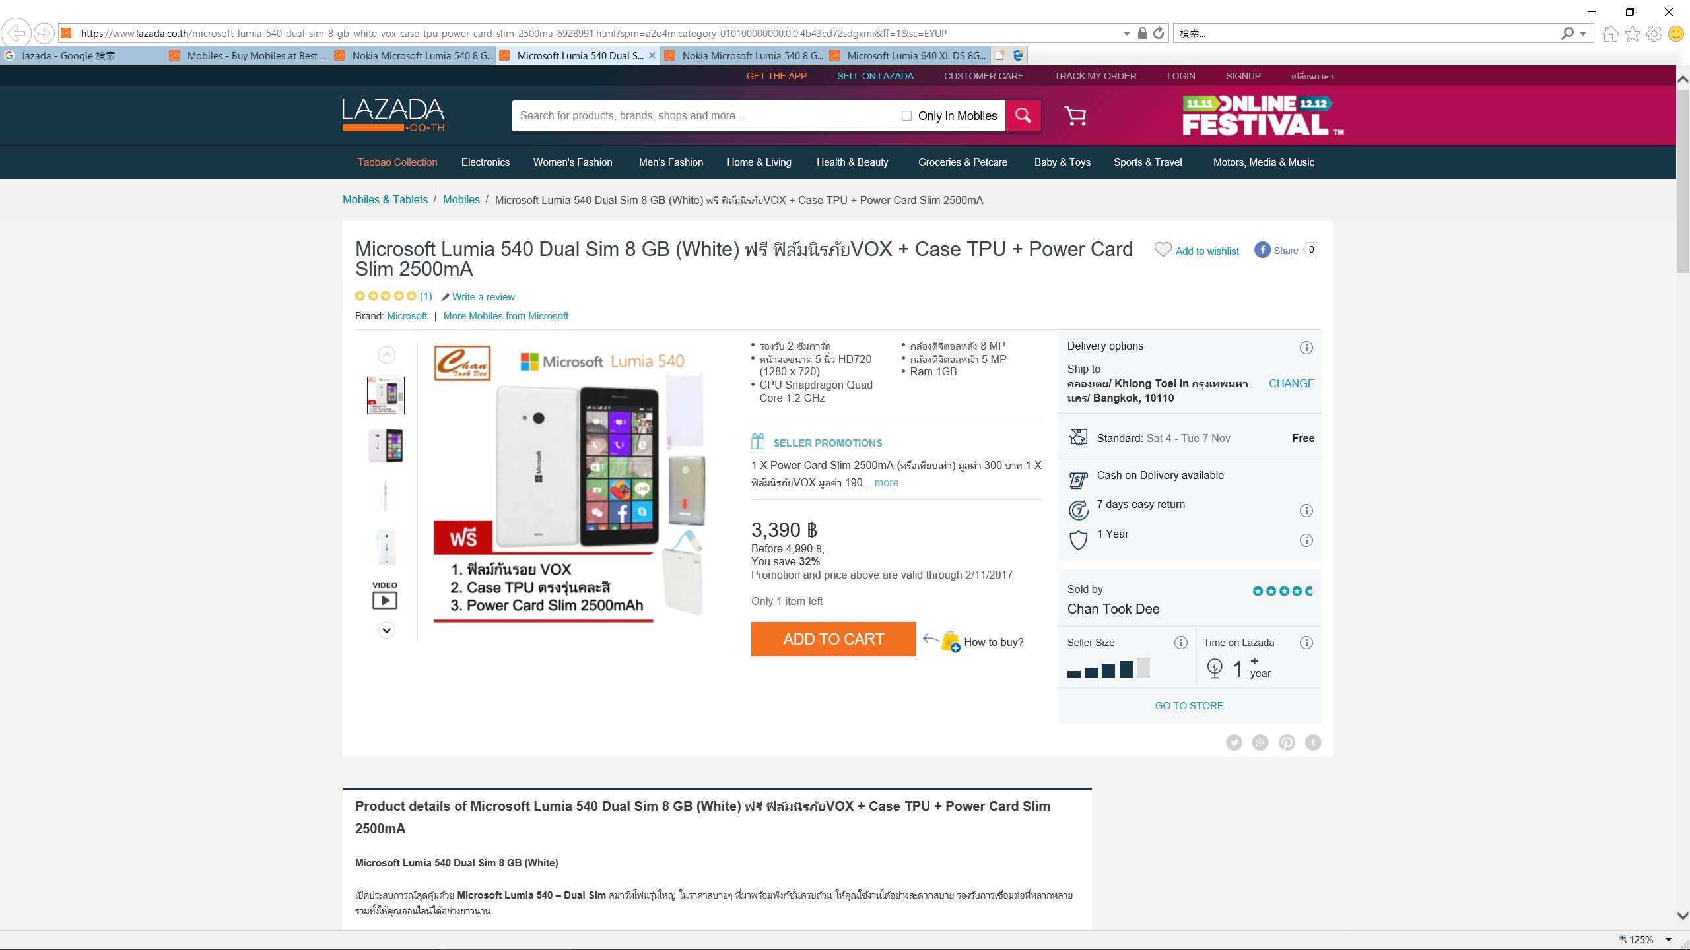This screenshot has height=950, width=1690.
Task: Click the GO TO STORE link
Action: point(1189,705)
